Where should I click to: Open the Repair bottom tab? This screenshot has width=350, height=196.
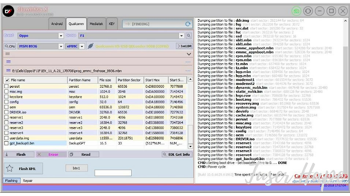point(28,181)
